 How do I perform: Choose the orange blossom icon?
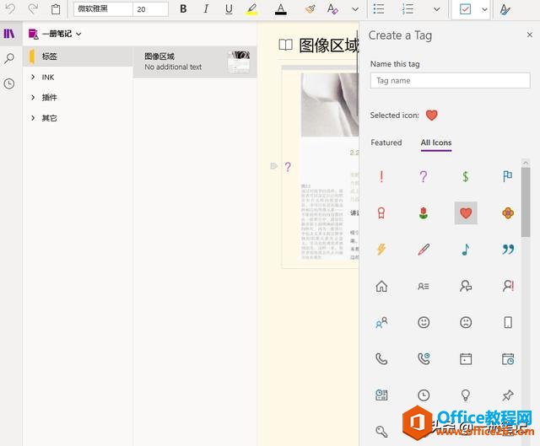(508, 213)
